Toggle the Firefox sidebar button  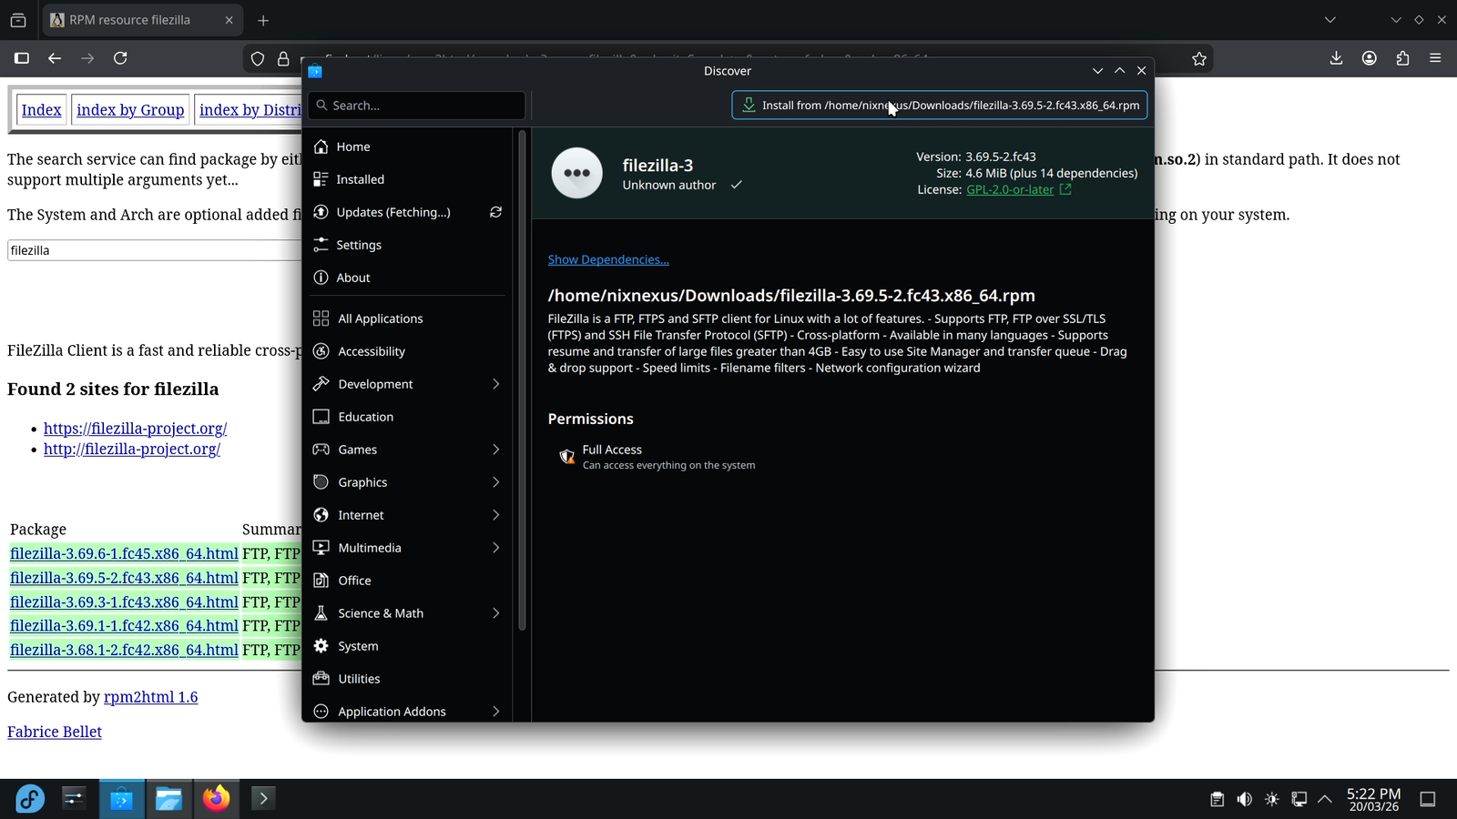(22, 58)
